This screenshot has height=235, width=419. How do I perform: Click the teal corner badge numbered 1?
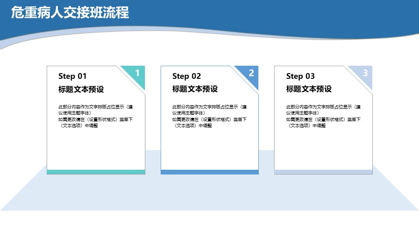pyautogui.click(x=137, y=74)
